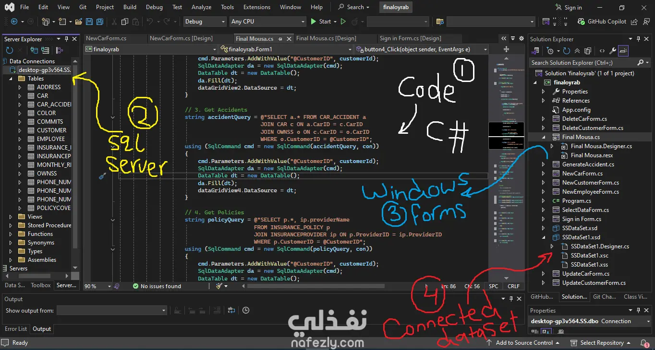This screenshot has height=350, width=655.
Task: Start without debugging using the hollow play icon
Action: click(343, 22)
